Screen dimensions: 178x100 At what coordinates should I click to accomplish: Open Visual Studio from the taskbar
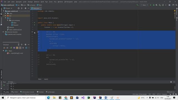83,97
